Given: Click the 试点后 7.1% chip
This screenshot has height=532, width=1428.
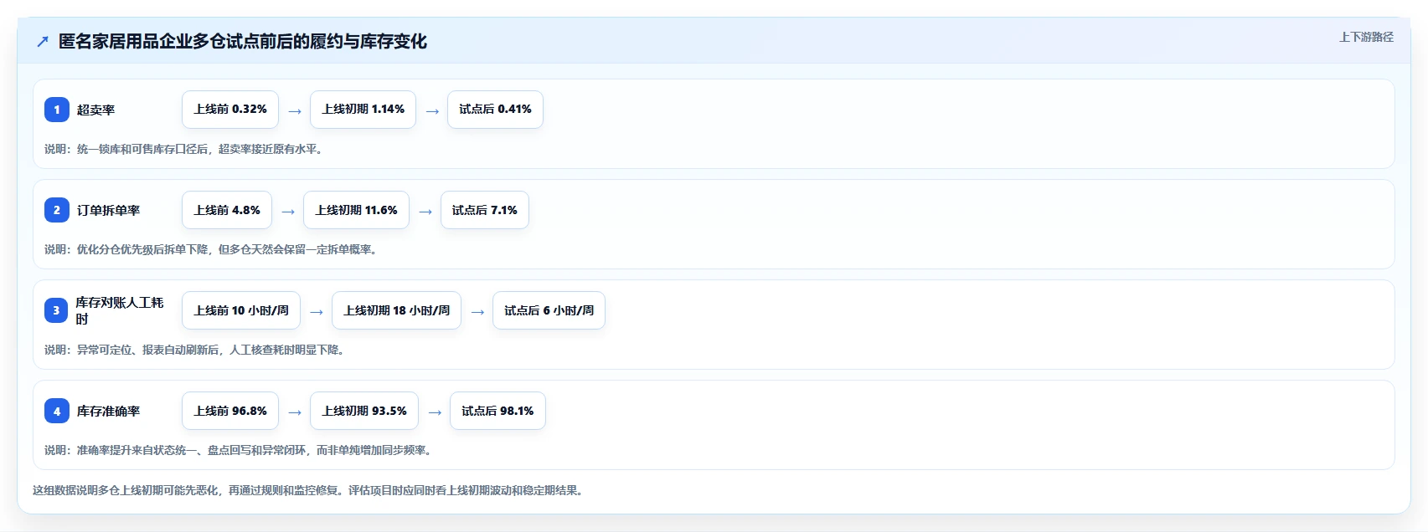Looking at the screenshot, I should click(x=485, y=210).
